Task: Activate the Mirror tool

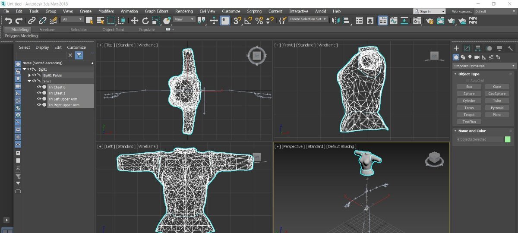Action: (x=336, y=20)
